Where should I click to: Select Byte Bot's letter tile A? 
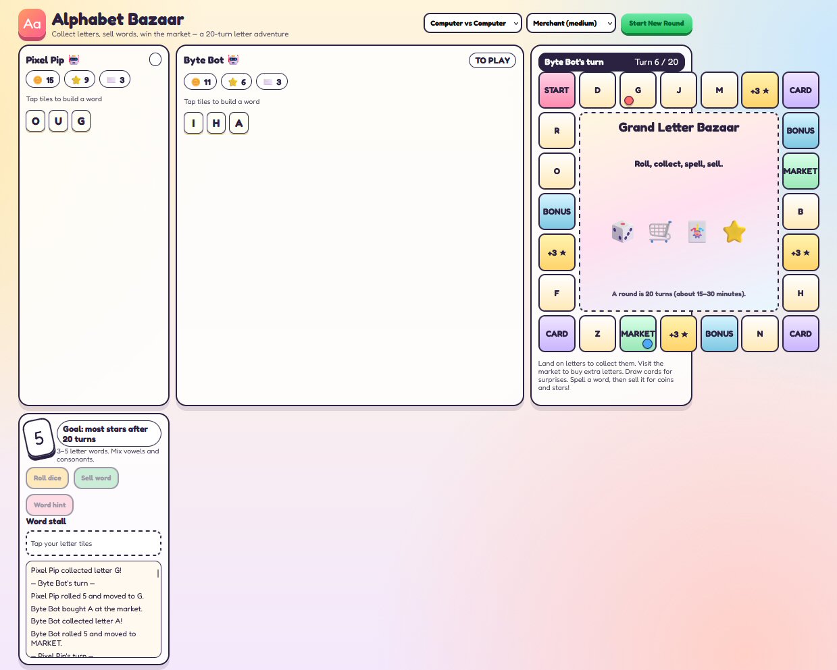click(x=239, y=123)
